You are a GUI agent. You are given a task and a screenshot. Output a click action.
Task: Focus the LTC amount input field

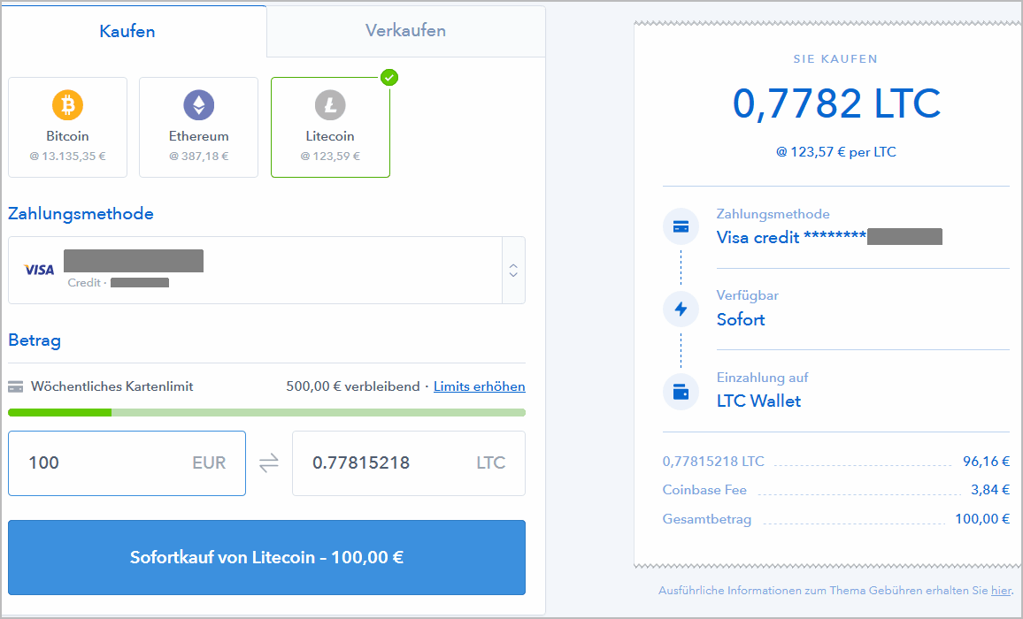[x=409, y=463]
